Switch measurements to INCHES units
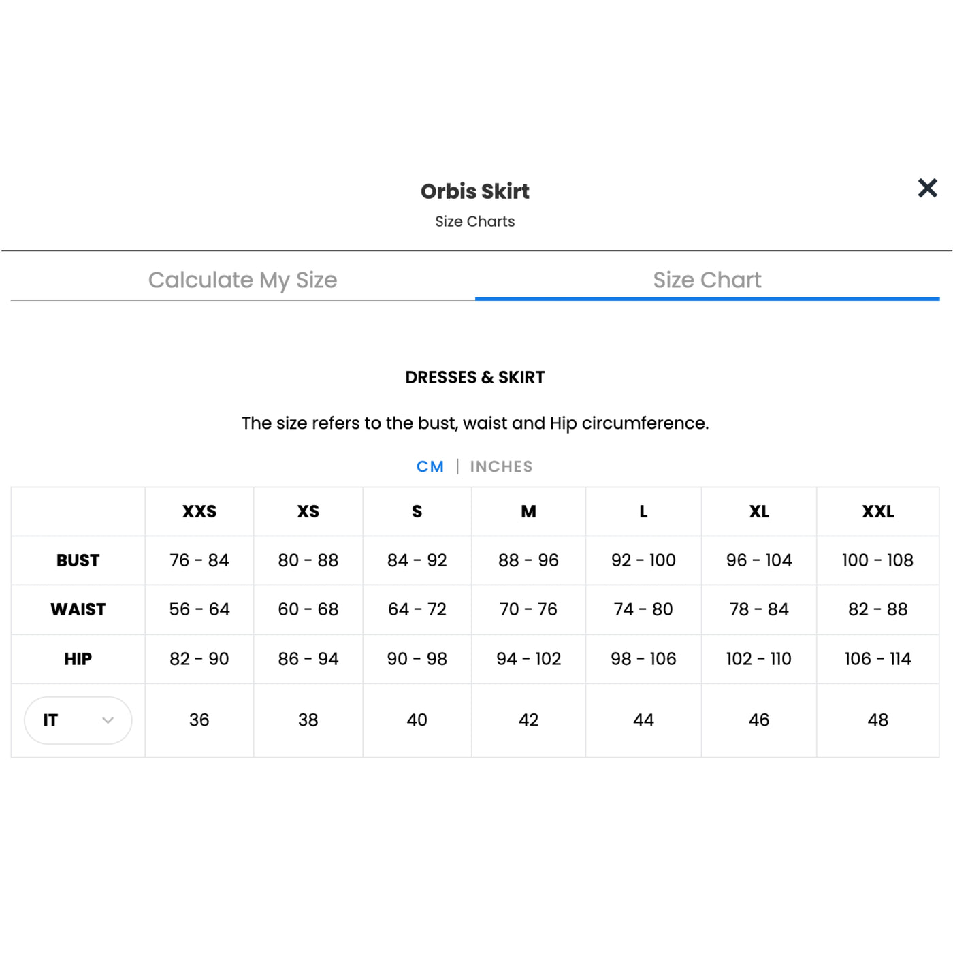Screen dimensions: 953x953 point(501,466)
